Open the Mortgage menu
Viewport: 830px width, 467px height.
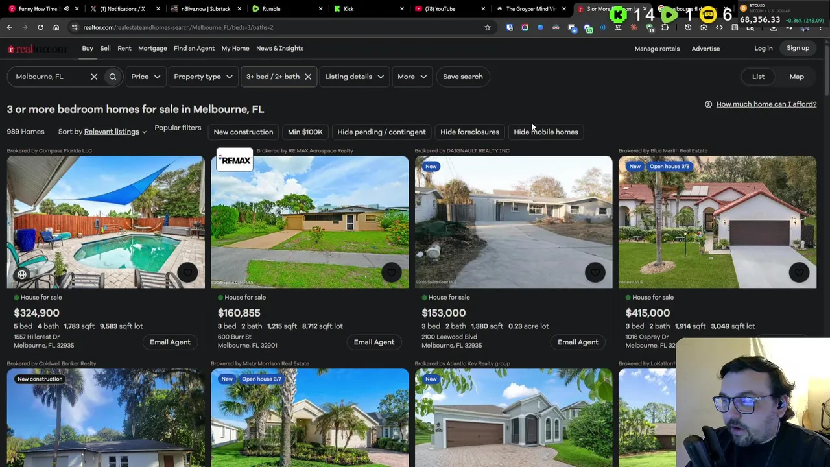point(152,48)
